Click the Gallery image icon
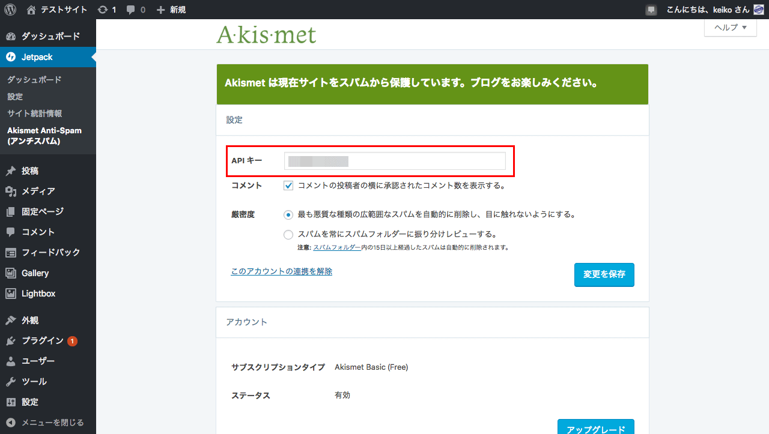 click(x=11, y=273)
